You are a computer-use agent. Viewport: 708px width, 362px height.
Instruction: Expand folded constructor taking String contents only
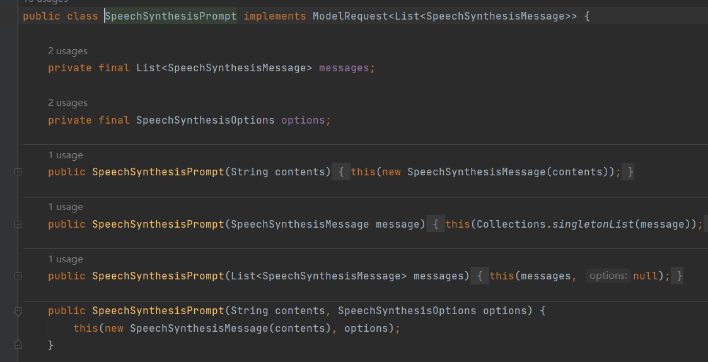pos(18,172)
